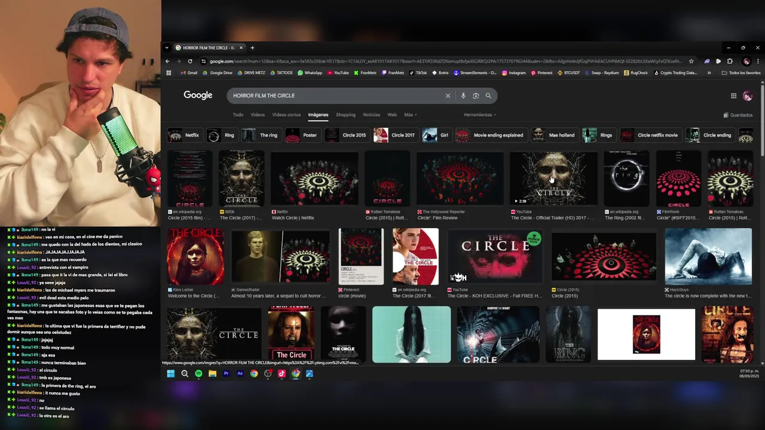Launch After Effects from the taskbar

pyautogui.click(x=240, y=374)
